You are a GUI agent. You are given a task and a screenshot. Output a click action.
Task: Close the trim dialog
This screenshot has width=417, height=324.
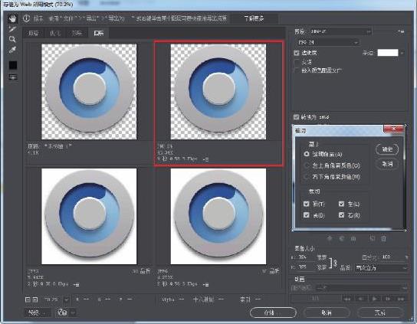[393, 129]
